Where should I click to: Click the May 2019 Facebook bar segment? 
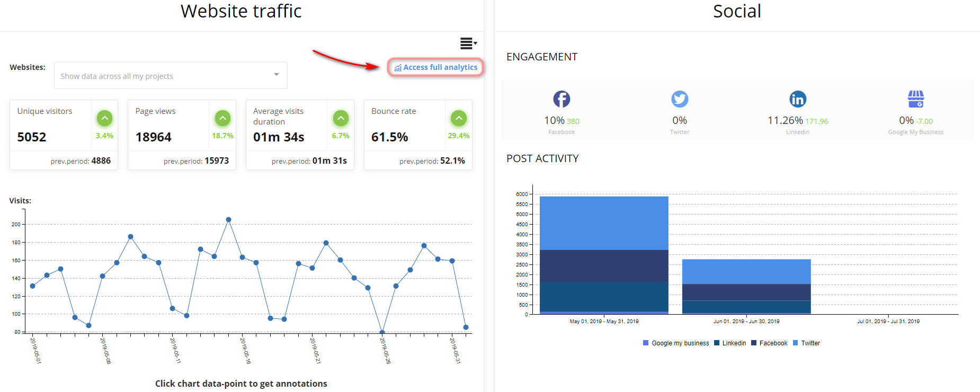tap(604, 266)
